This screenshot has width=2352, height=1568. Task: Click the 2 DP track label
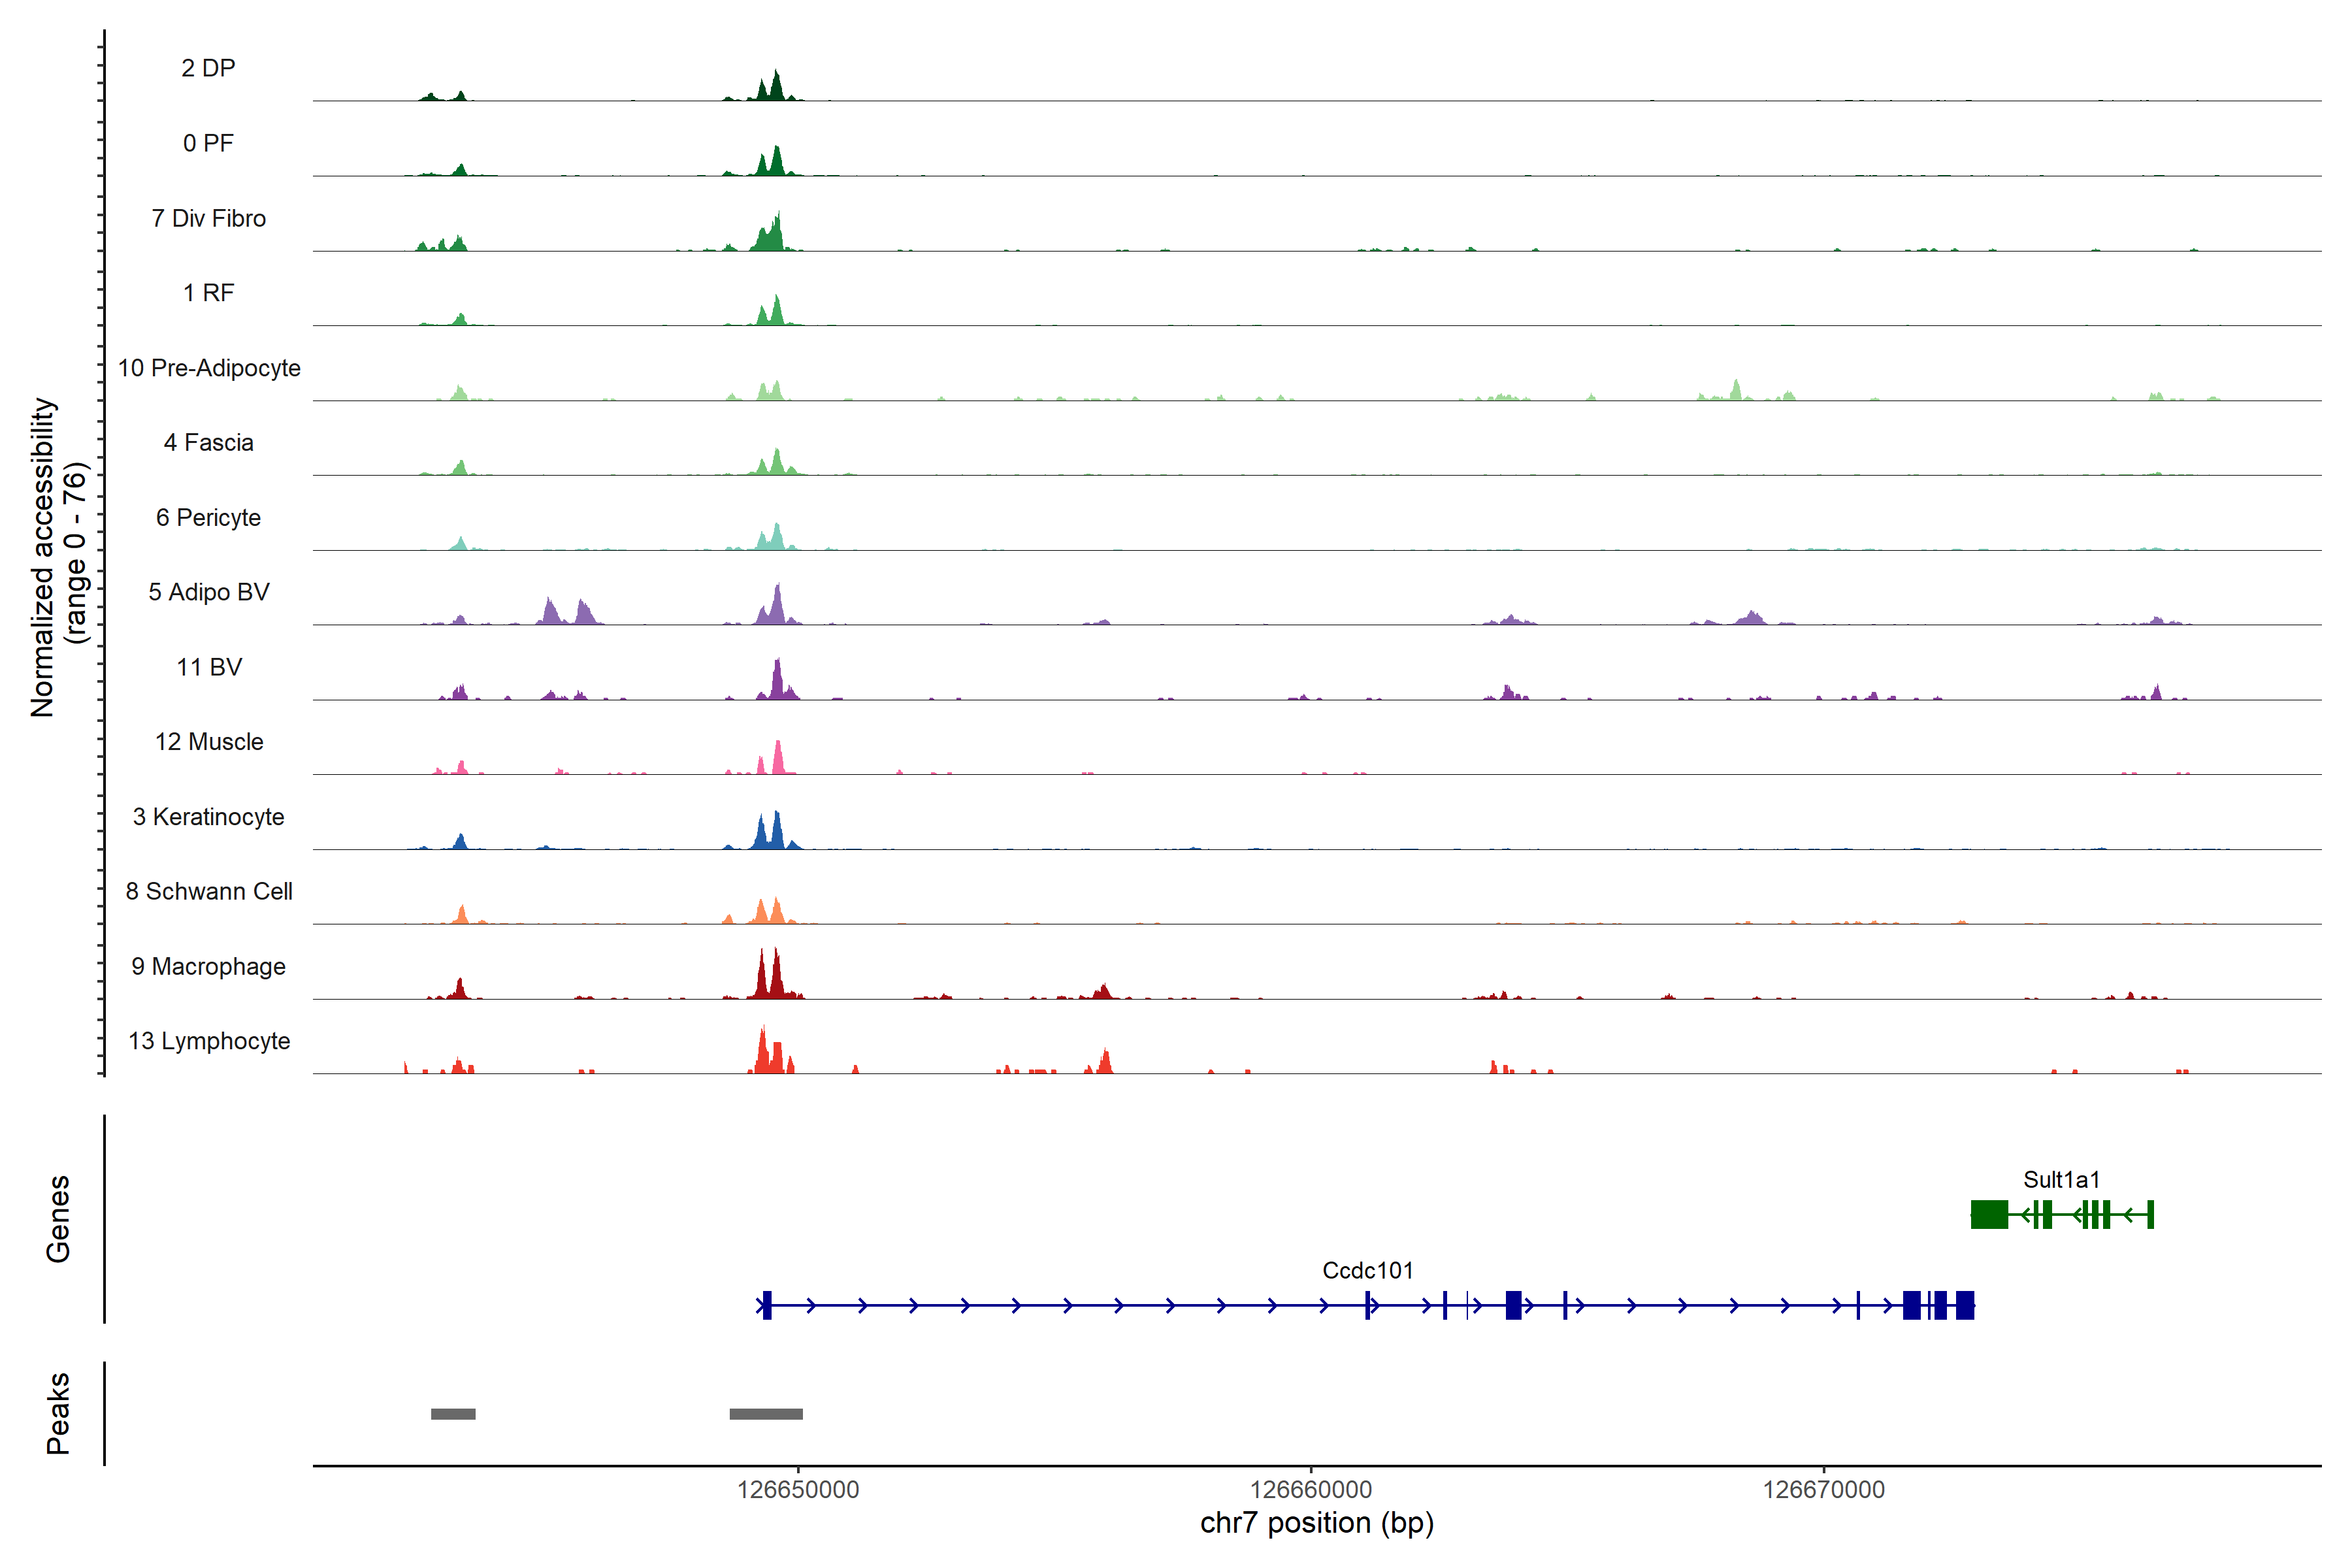208,68
